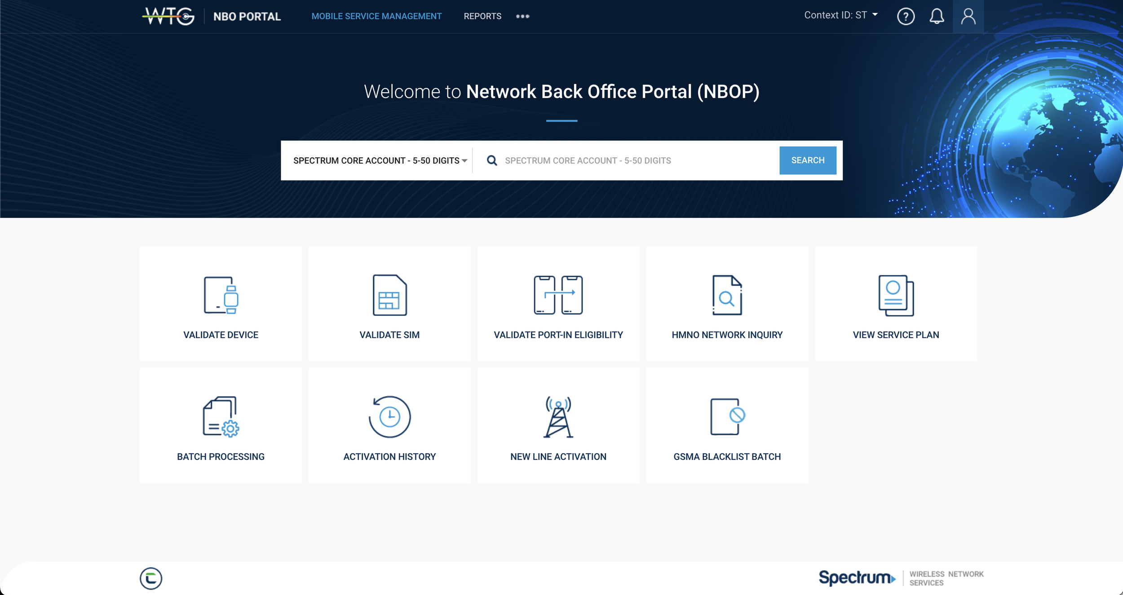Click the Validate SIM card icon
The height and width of the screenshot is (595, 1123).
point(389,295)
